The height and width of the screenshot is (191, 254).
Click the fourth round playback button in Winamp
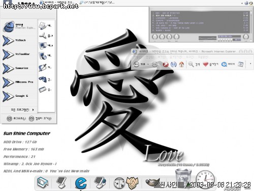pos(176,37)
